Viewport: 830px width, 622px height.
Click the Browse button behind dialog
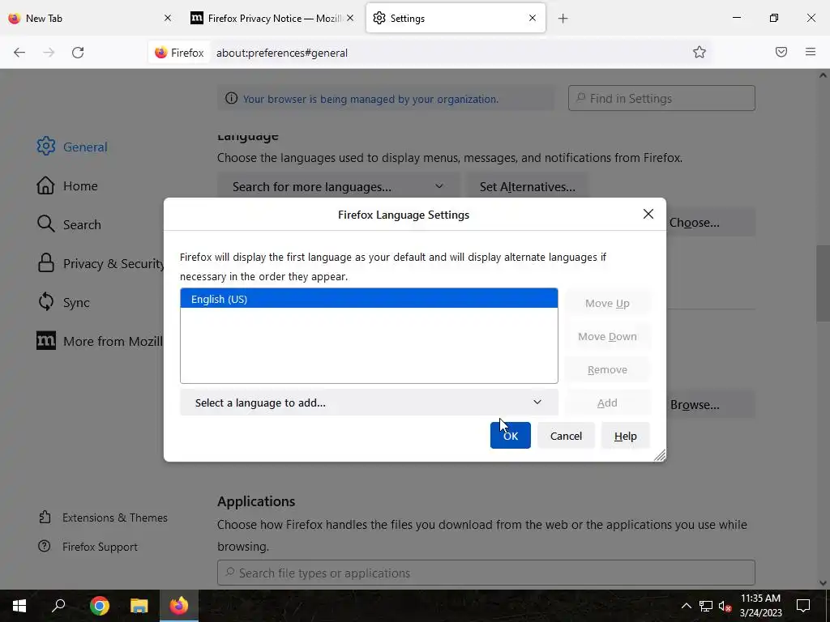(708, 405)
